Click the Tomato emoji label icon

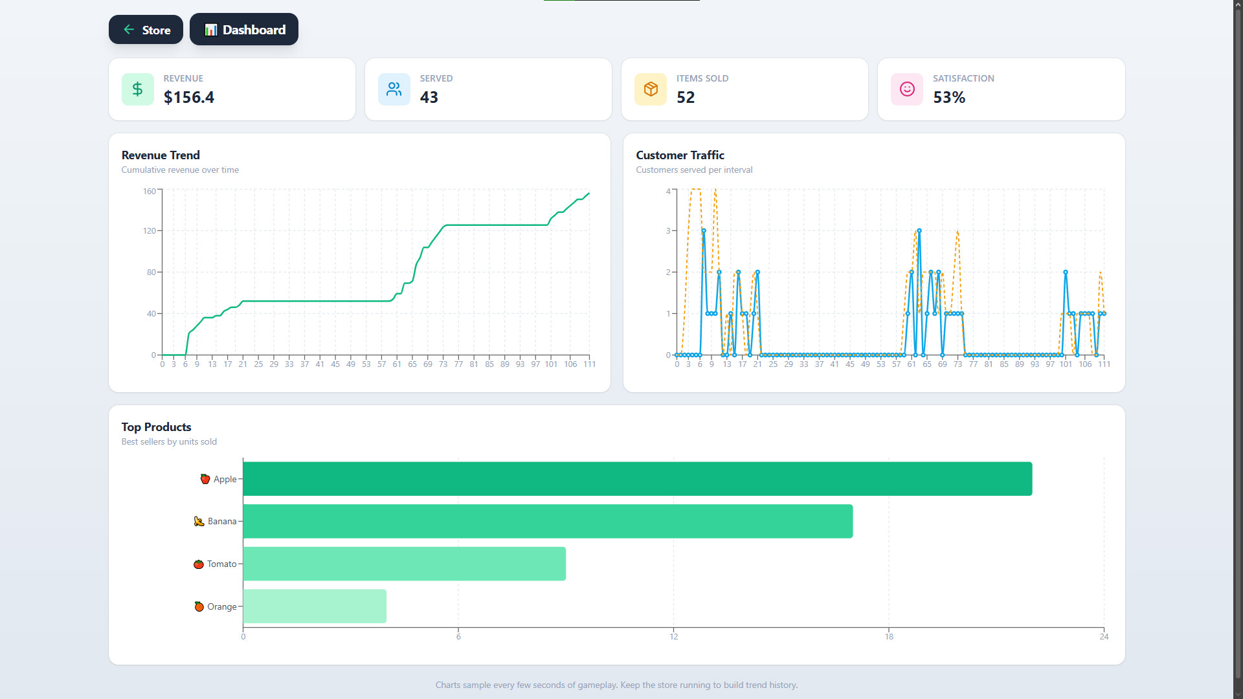pos(199,564)
